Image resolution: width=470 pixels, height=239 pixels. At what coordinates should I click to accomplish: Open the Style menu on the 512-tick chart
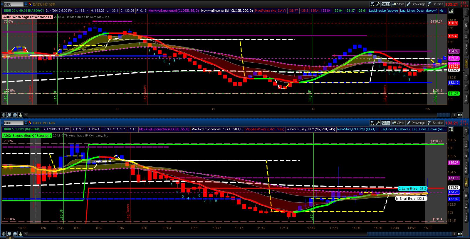399,123
